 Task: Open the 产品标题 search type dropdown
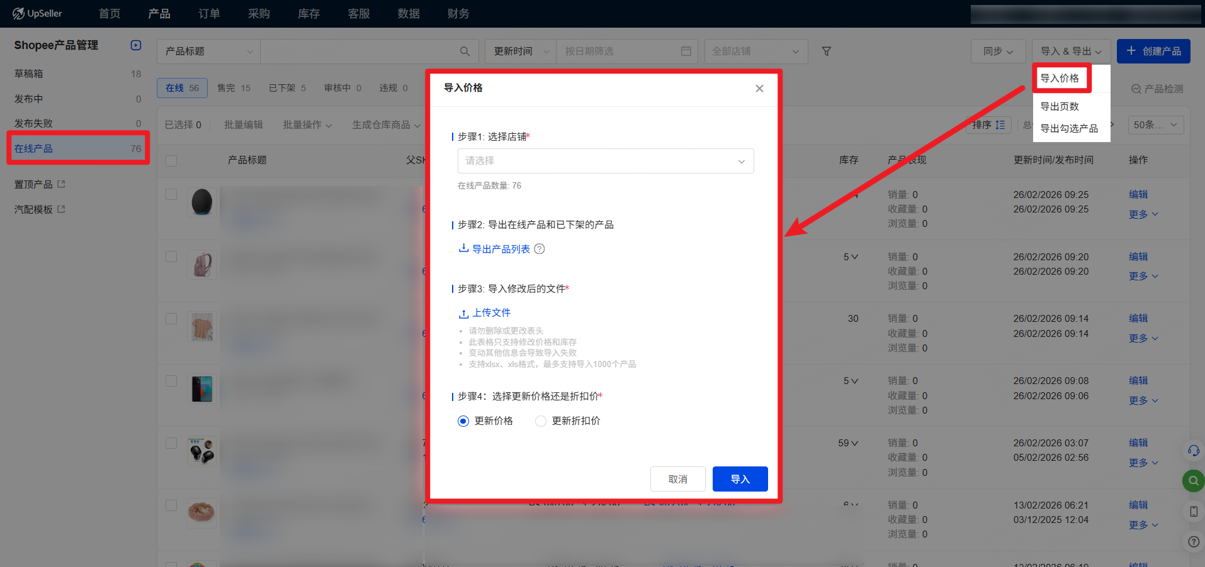point(208,52)
